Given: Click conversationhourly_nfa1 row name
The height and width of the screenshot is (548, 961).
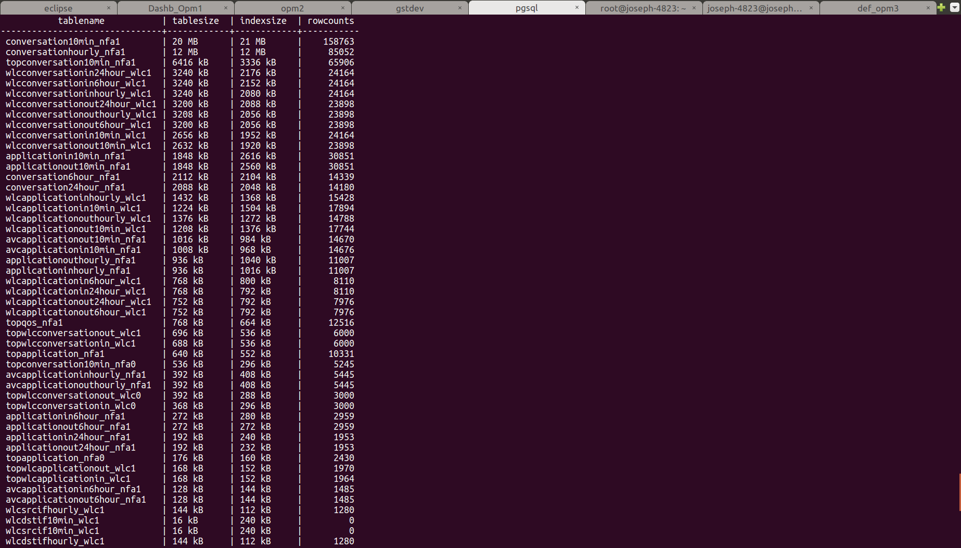Looking at the screenshot, I should (x=66, y=52).
